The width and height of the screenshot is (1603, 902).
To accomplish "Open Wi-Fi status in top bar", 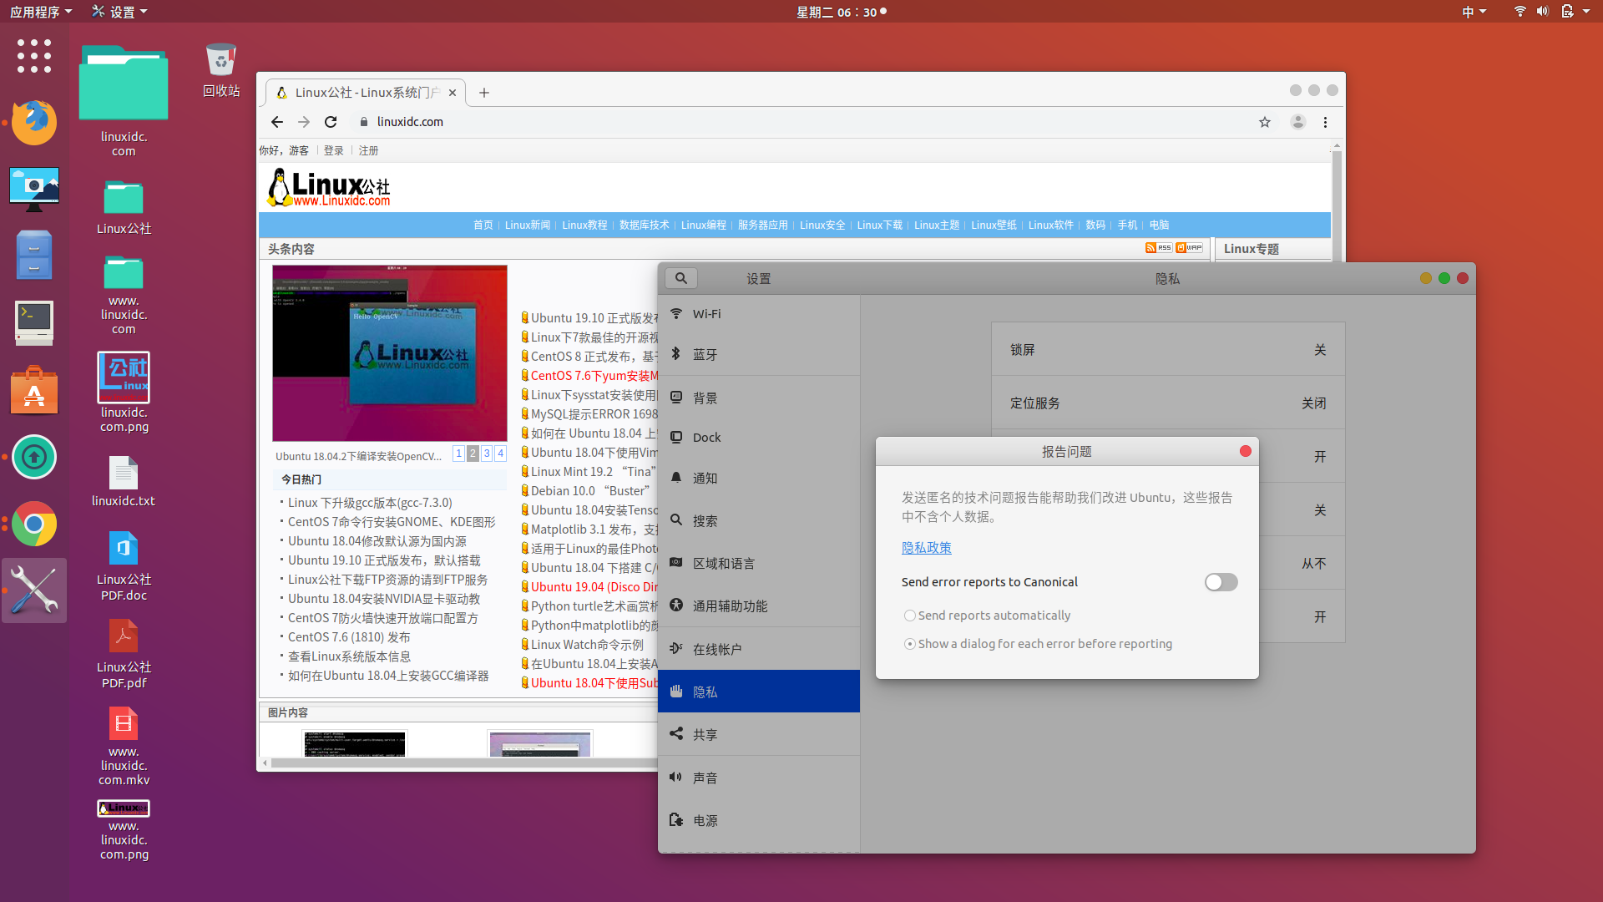I will pyautogui.click(x=1520, y=12).
